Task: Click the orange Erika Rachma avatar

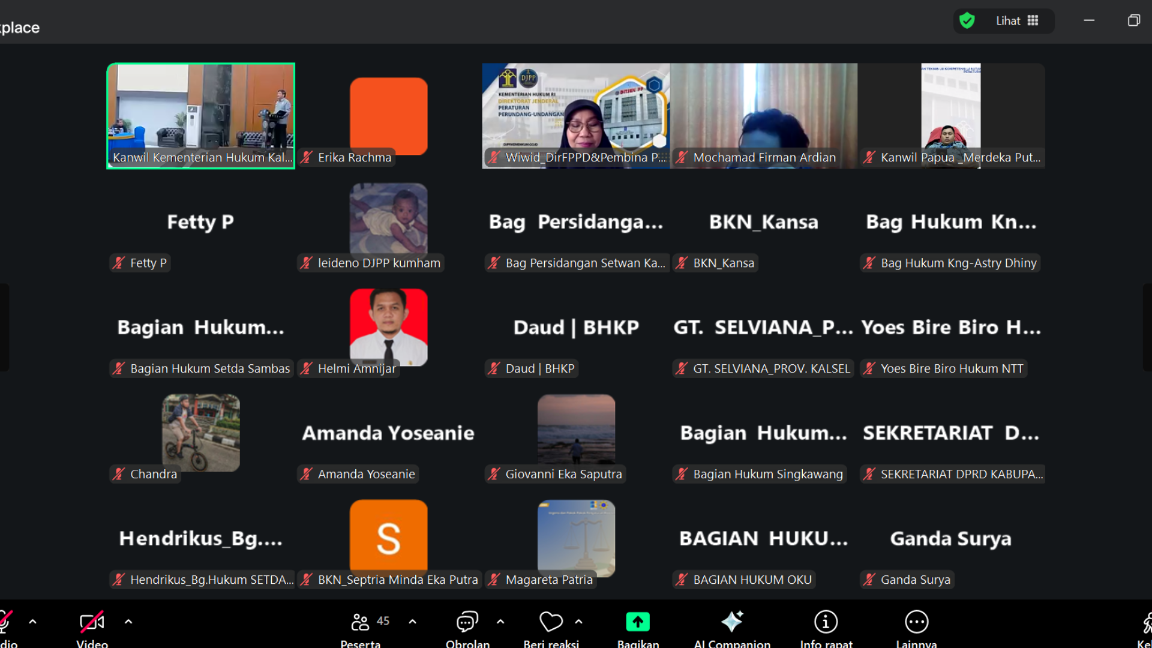Action: point(388,115)
